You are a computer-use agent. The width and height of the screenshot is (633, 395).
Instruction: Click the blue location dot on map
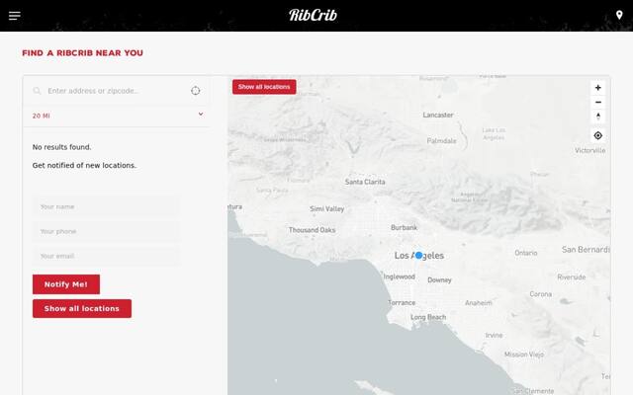tap(419, 255)
